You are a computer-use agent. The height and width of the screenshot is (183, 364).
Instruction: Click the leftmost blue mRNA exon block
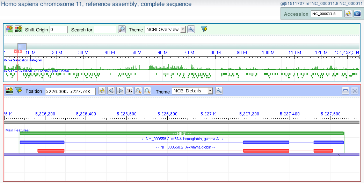(x=42, y=142)
